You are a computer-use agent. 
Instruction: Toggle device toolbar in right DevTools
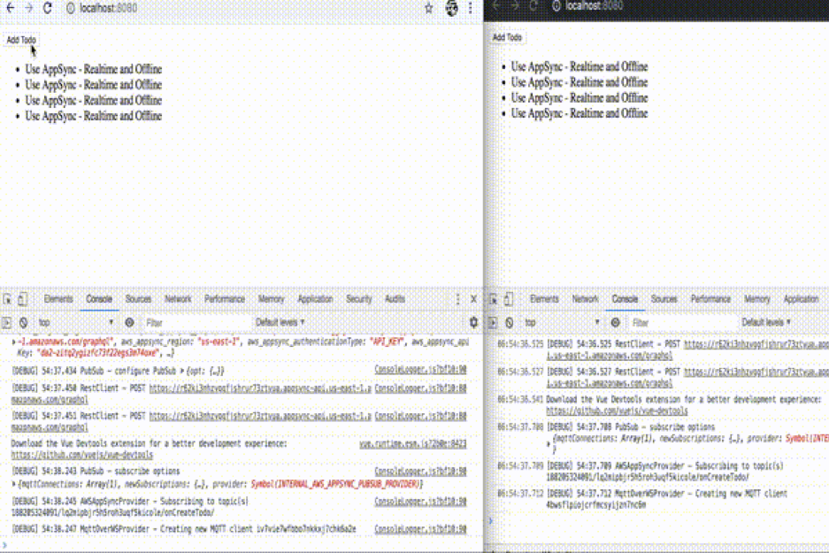click(x=508, y=299)
